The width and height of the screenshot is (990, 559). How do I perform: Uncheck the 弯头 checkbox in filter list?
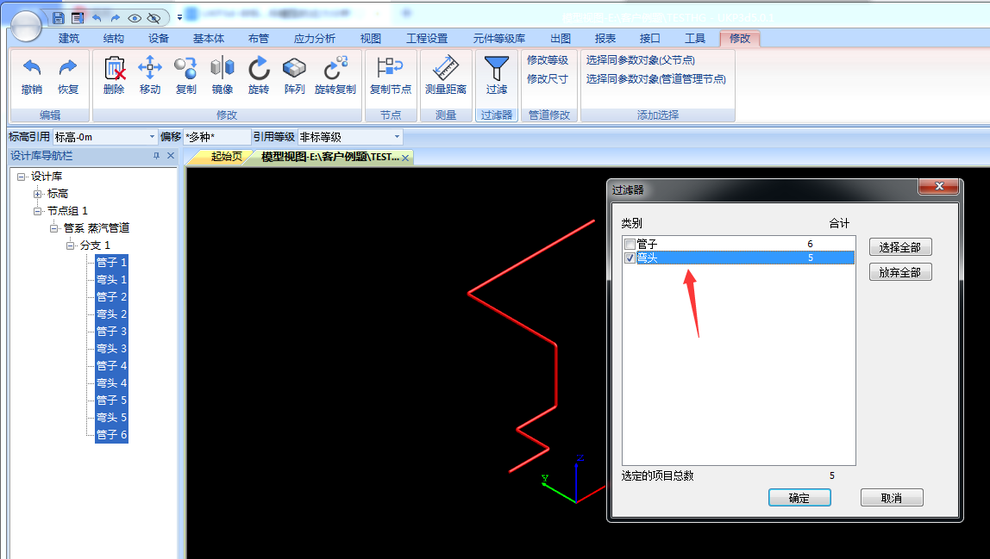click(x=630, y=258)
